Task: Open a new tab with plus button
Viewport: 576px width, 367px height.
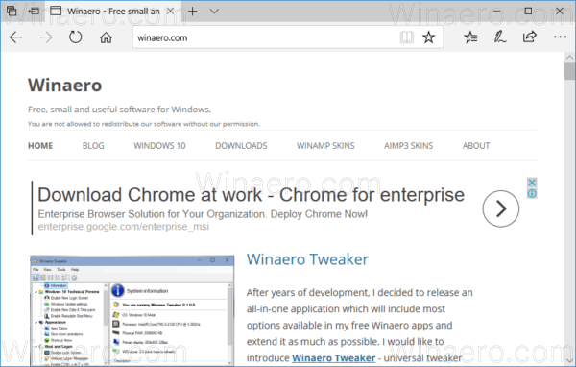Action: click(x=193, y=11)
